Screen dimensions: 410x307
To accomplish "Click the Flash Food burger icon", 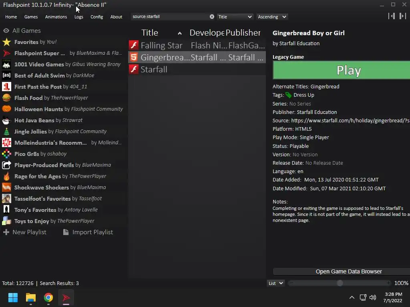I will point(6,98).
